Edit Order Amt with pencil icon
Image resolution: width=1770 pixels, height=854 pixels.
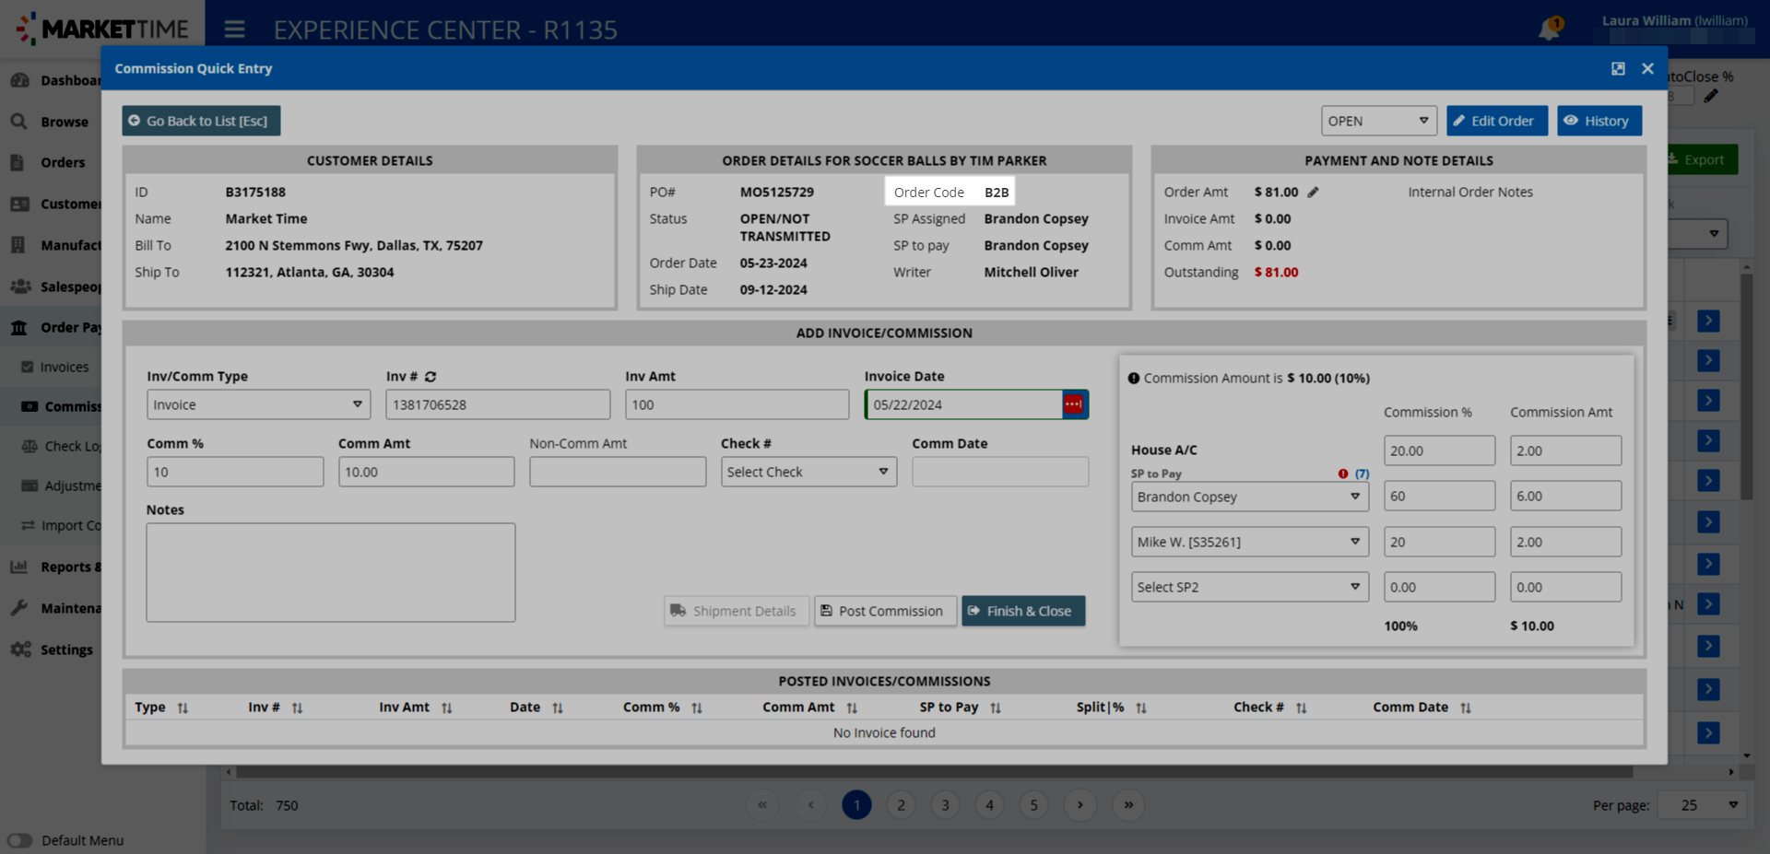tap(1313, 192)
